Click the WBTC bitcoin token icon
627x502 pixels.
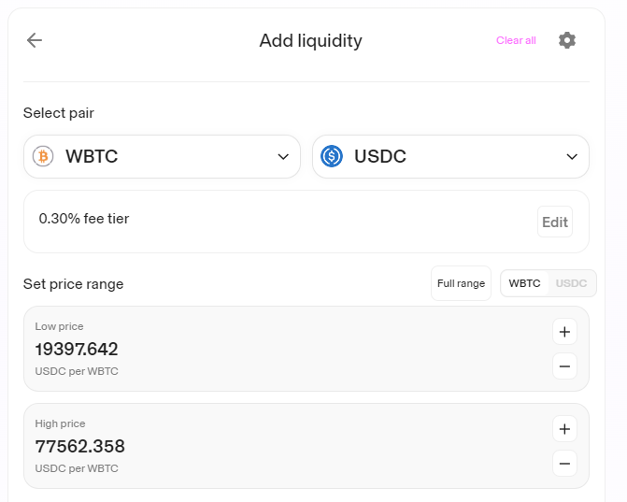[43, 156]
